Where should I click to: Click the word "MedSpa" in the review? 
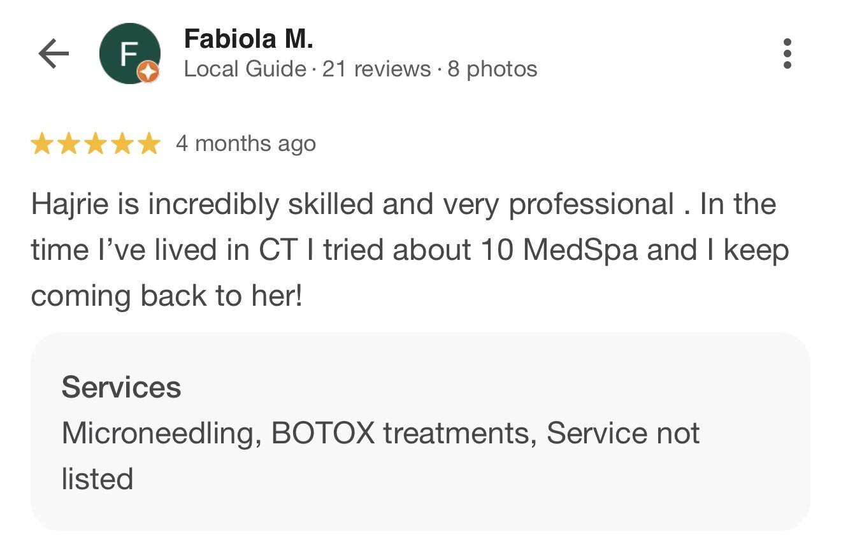(x=580, y=250)
